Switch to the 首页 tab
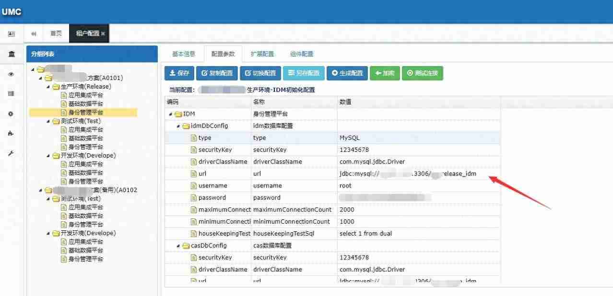 tap(56, 34)
